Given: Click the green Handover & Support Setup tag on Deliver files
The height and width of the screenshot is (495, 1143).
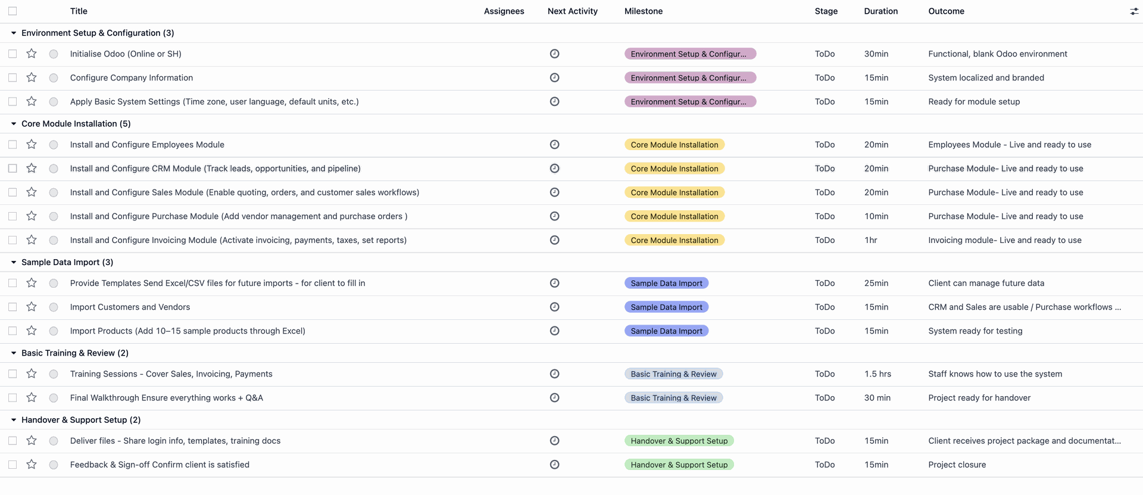Looking at the screenshot, I should (679, 441).
